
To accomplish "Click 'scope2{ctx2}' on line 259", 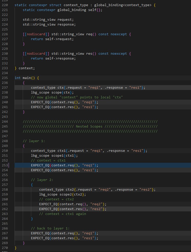I will (72, 194).
